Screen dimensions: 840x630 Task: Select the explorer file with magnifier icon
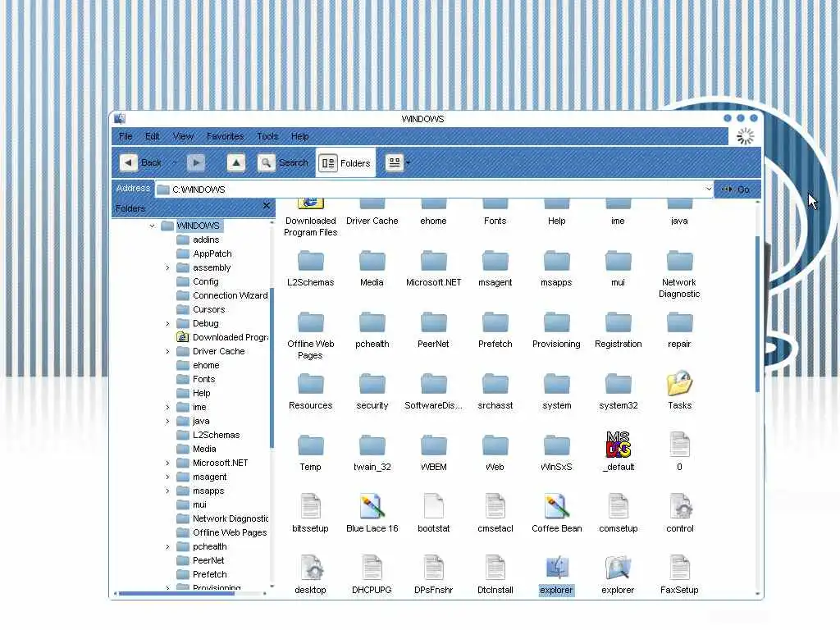pos(618,575)
